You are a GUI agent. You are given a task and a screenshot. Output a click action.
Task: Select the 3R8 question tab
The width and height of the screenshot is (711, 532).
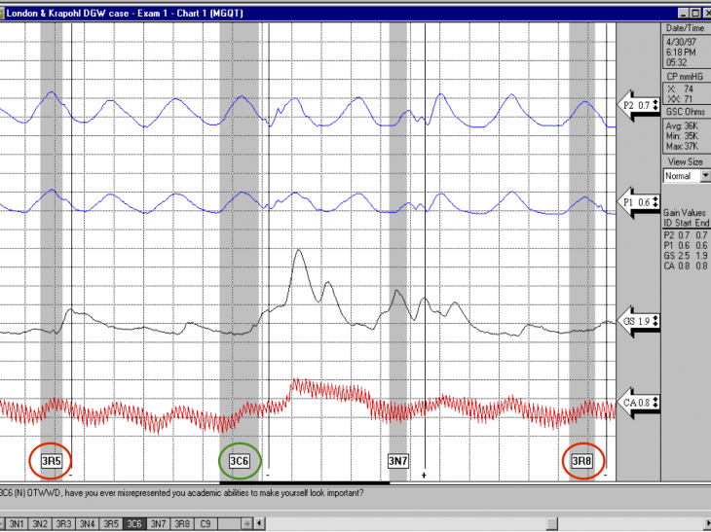pyautogui.click(x=181, y=523)
